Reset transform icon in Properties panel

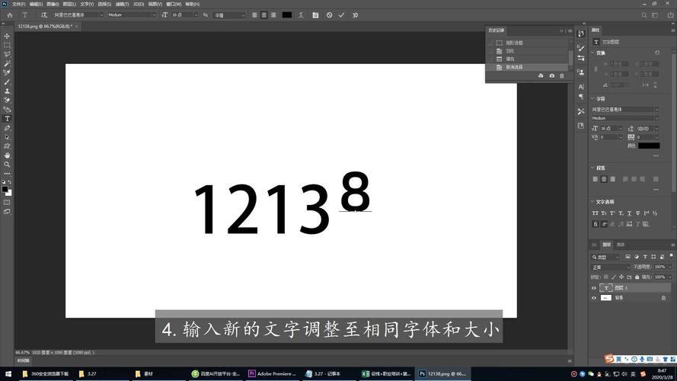[x=657, y=53]
